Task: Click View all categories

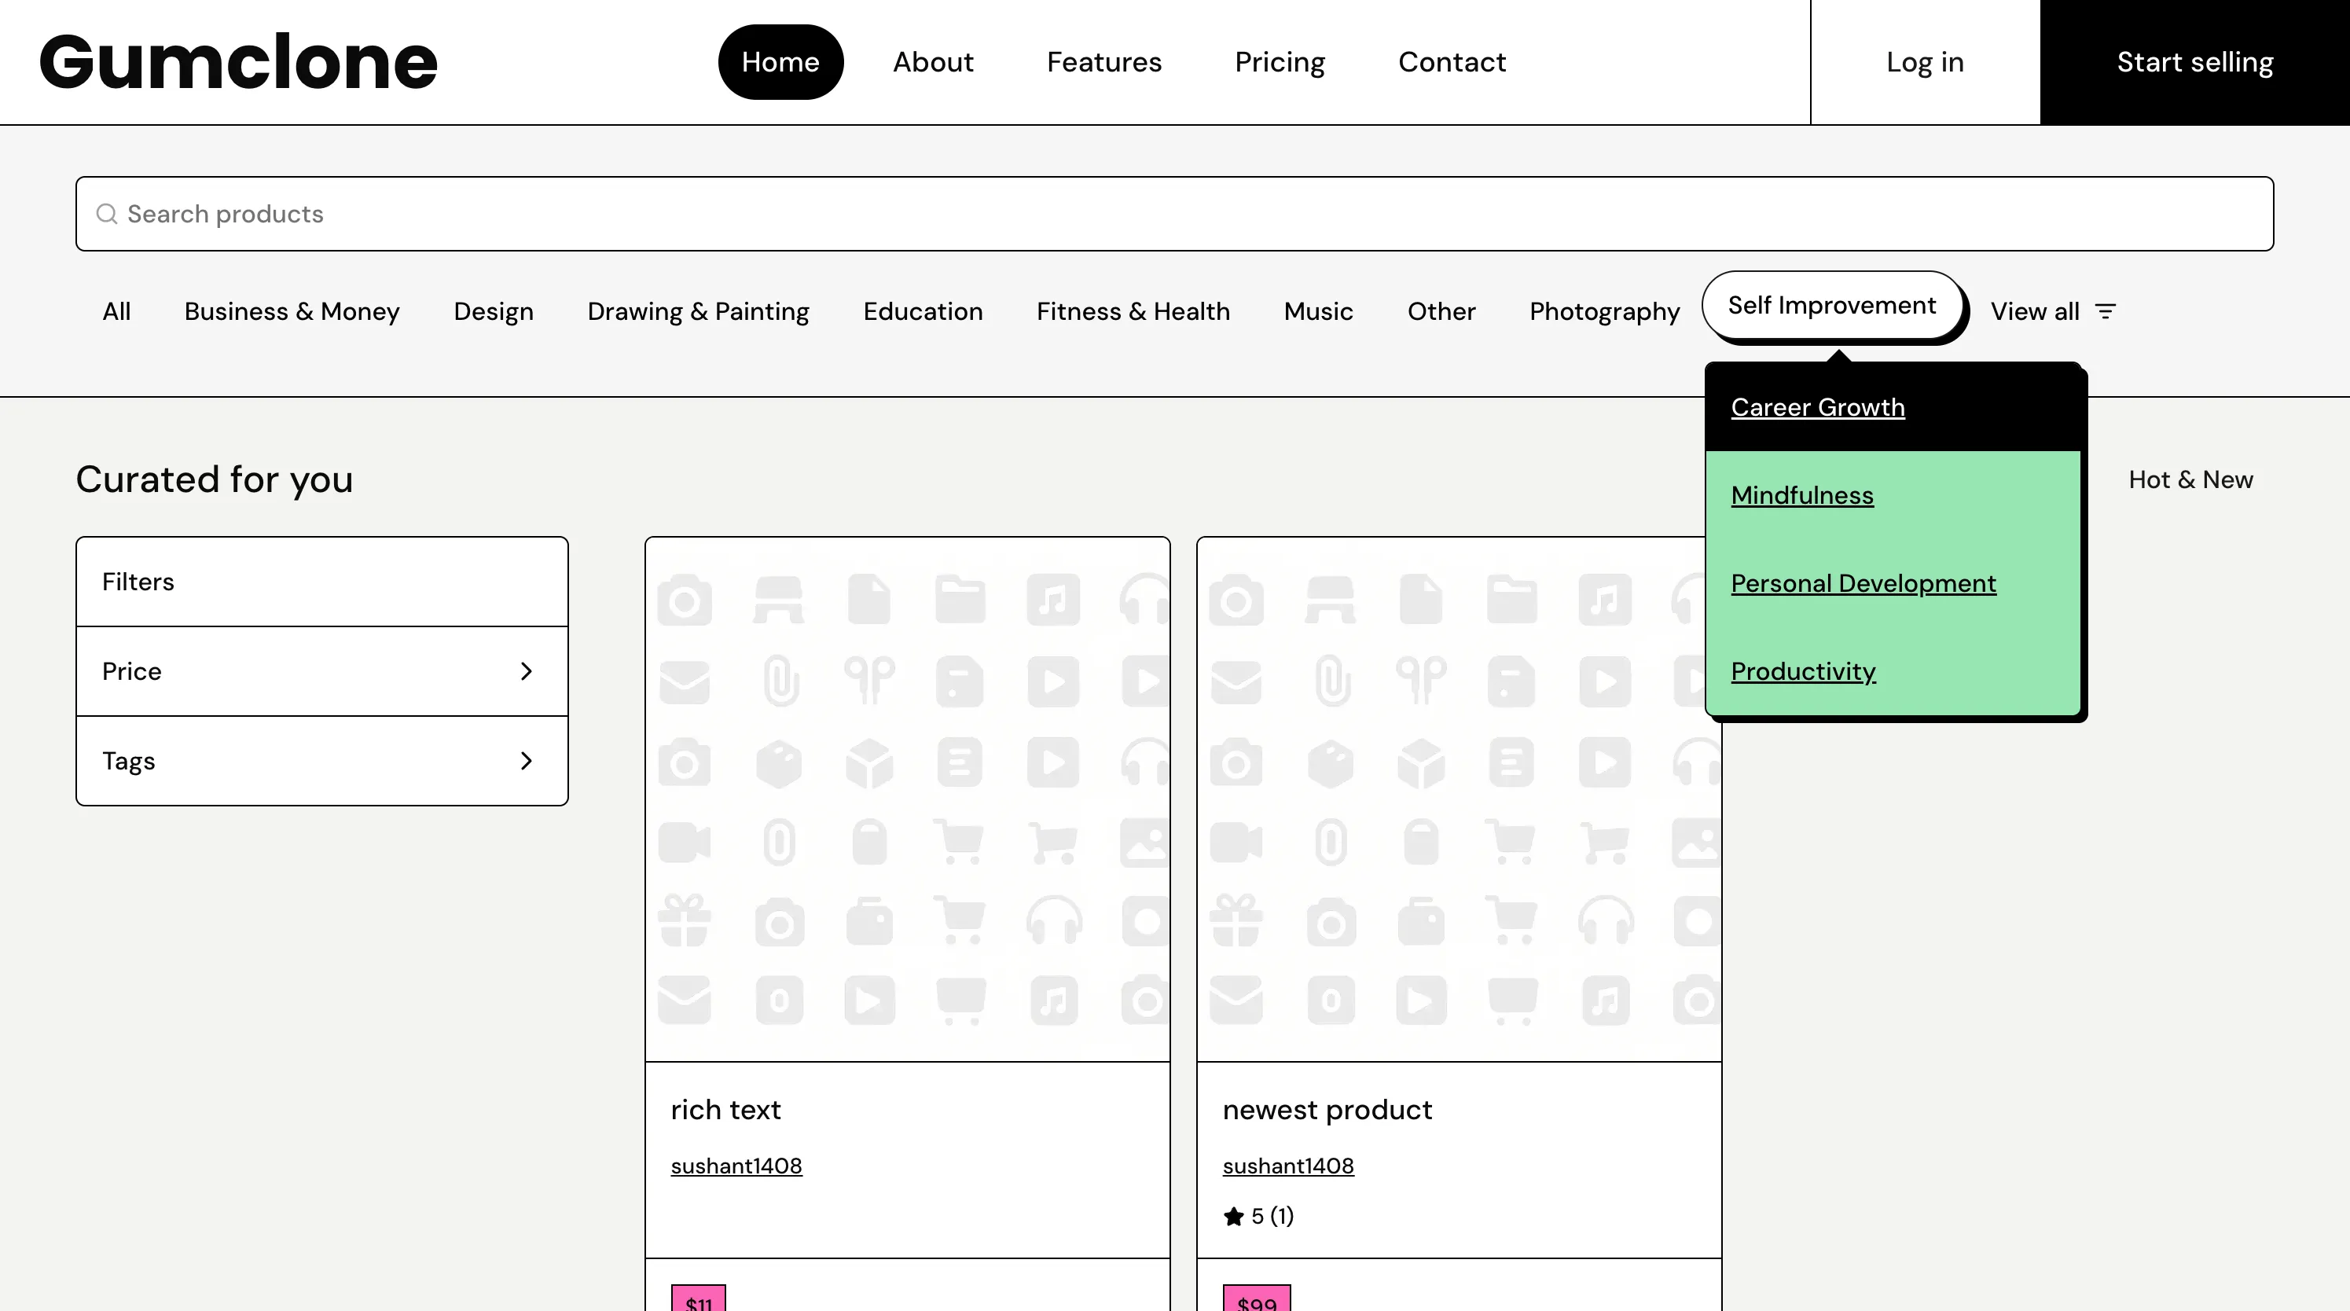Action: click(x=2034, y=311)
